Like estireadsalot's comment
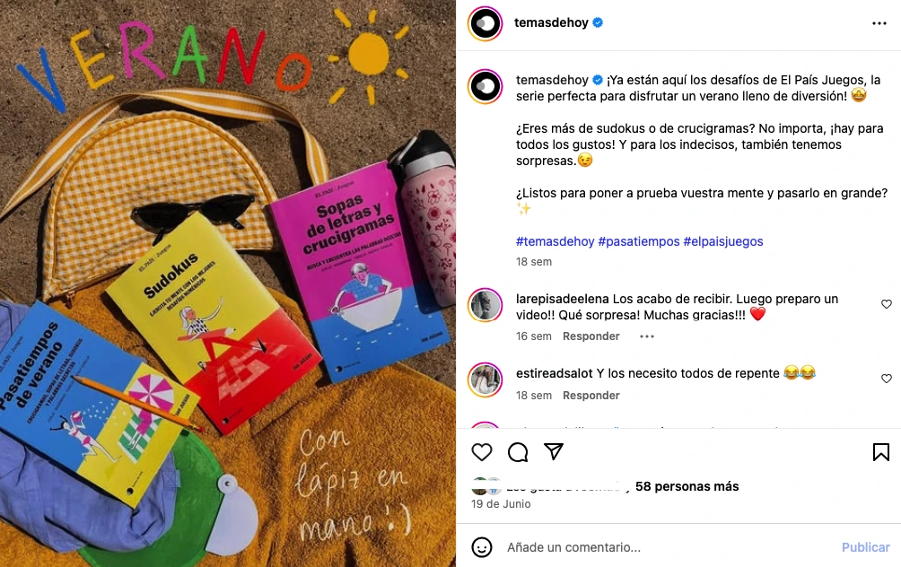Screen dimensions: 901x567 [x=887, y=379]
